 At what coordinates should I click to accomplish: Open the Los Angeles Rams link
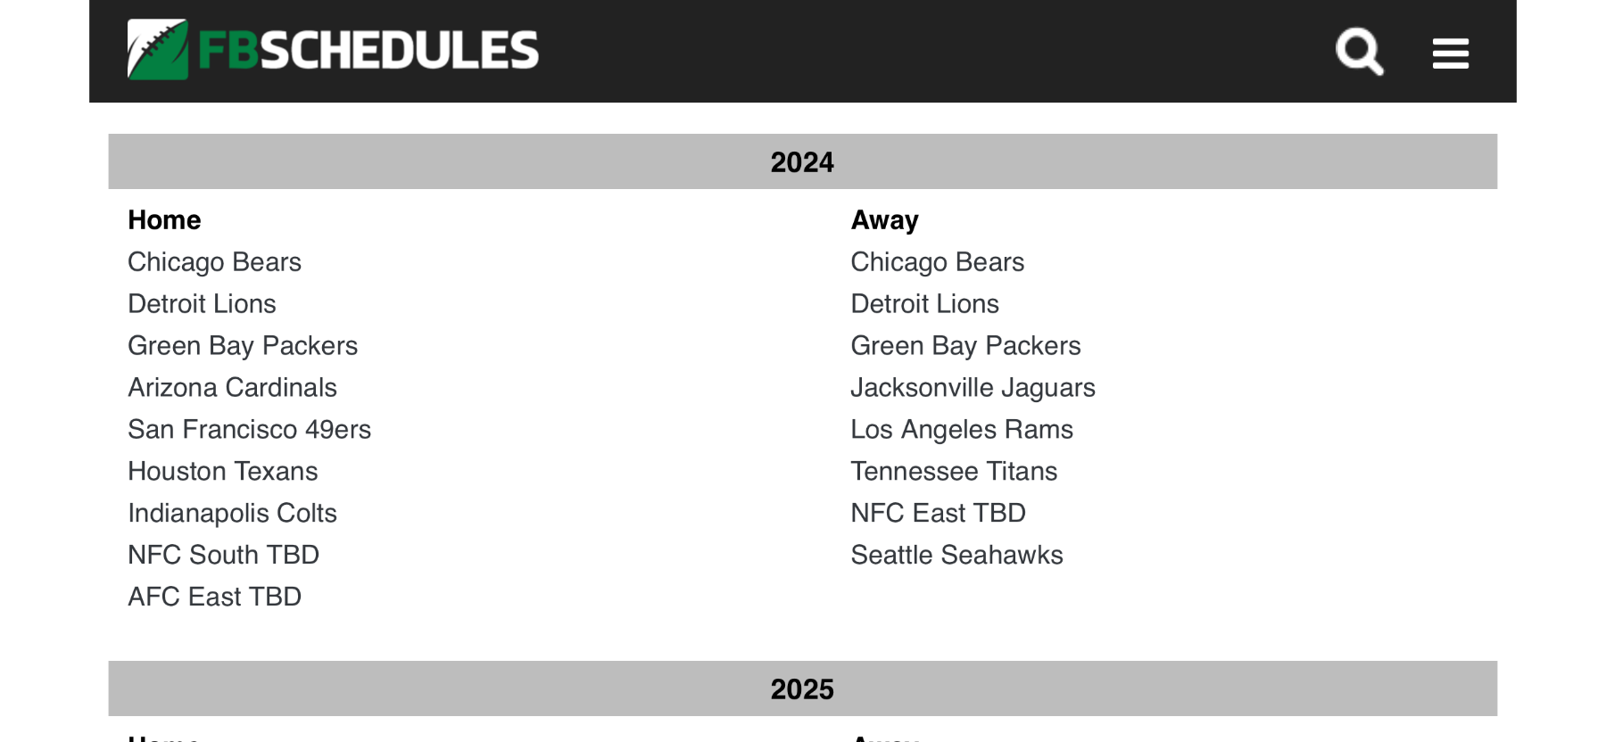point(961,430)
